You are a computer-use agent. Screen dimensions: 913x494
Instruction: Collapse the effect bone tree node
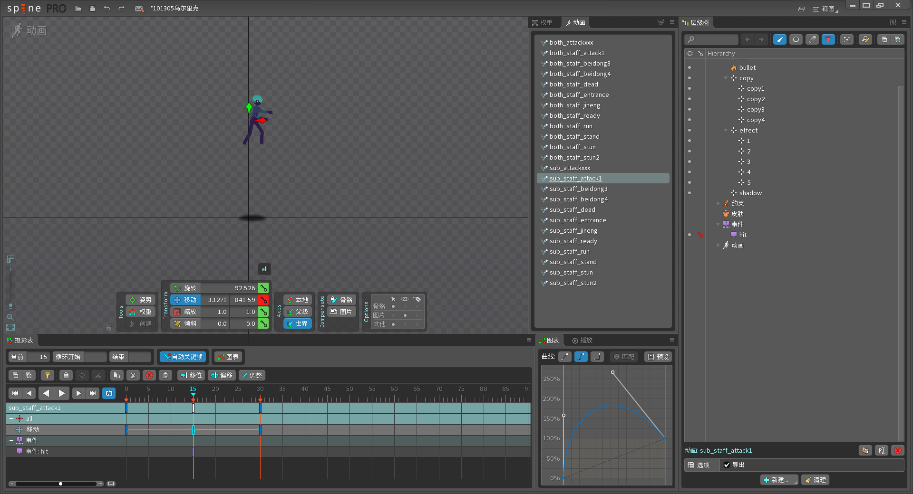726,130
